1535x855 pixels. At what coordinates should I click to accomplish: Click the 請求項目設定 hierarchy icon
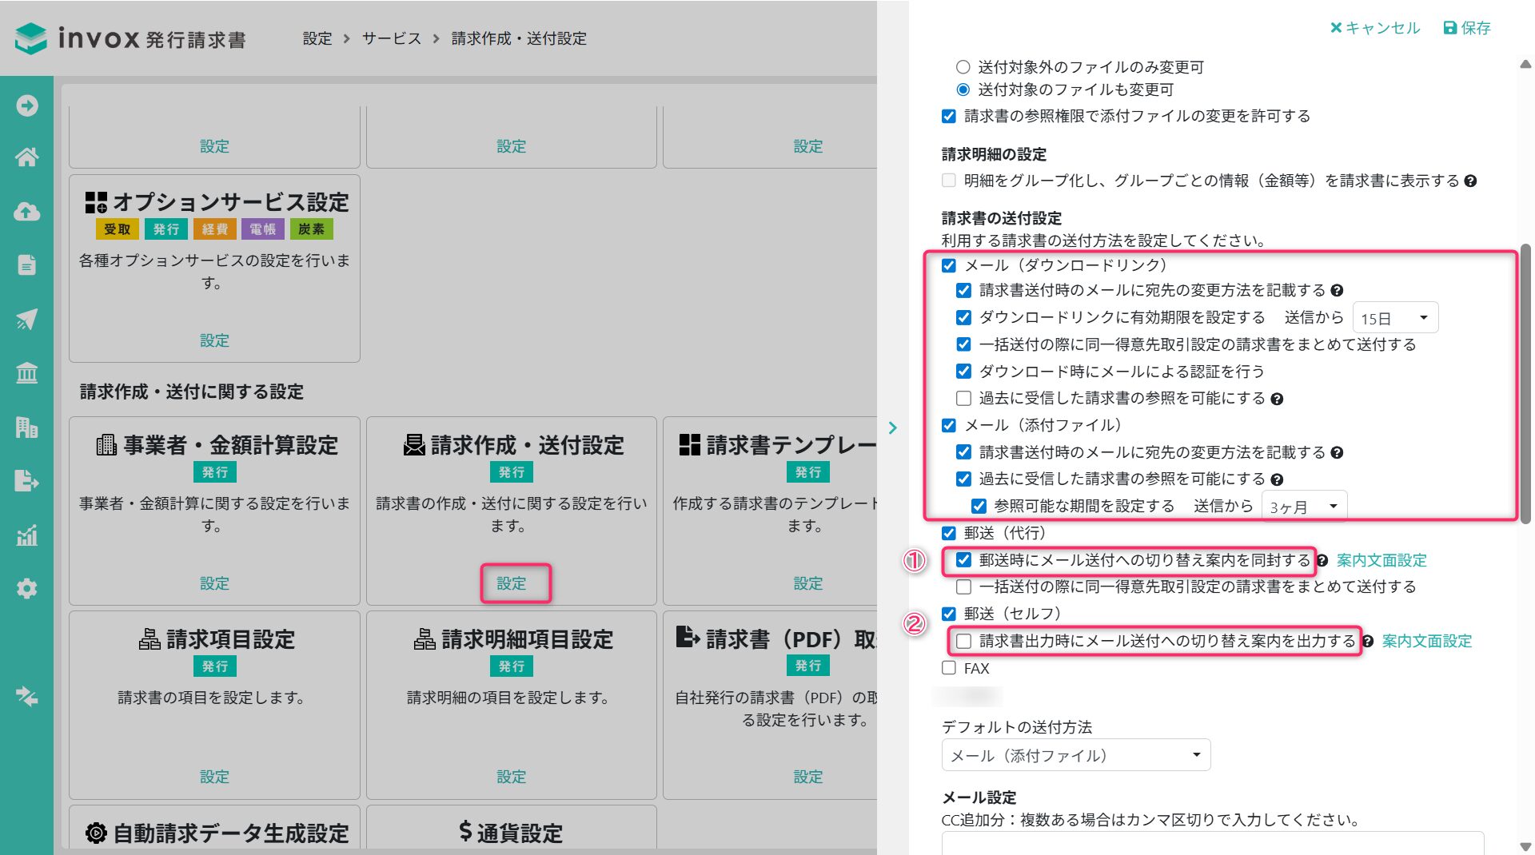150,639
